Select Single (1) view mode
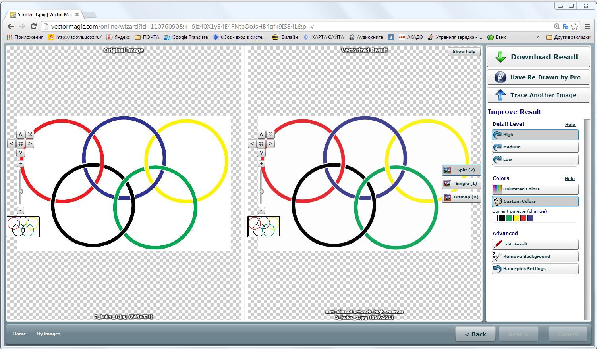The image size is (597, 349). click(x=461, y=183)
